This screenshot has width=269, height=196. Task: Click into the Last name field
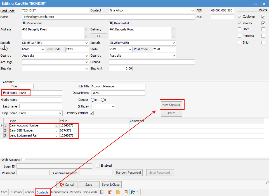click(x=41, y=106)
